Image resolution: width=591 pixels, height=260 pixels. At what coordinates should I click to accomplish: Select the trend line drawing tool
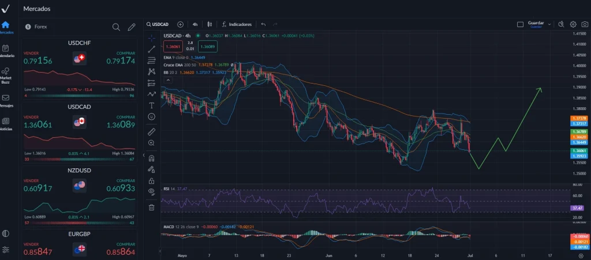pyautogui.click(x=152, y=49)
